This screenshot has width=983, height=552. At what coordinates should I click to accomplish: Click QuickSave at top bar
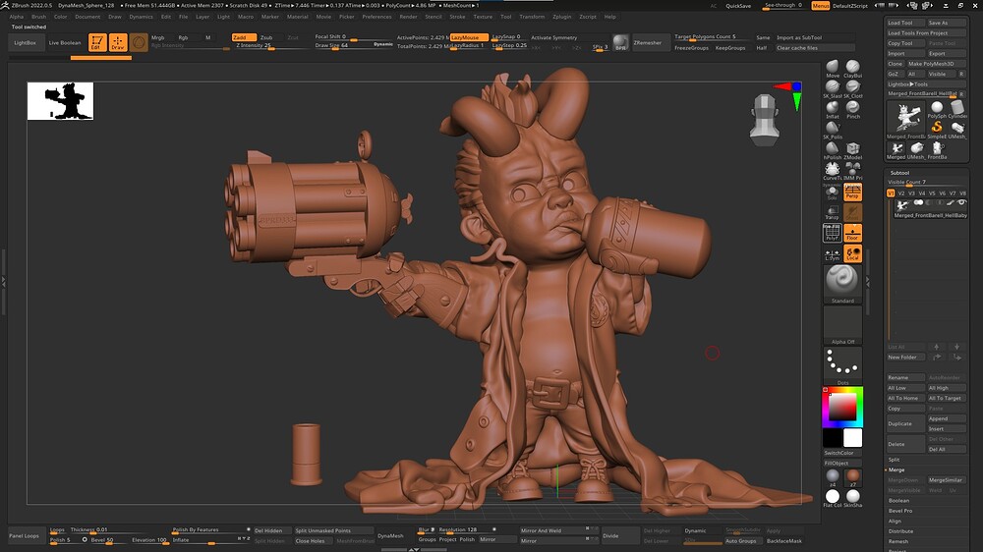pos(738,6)
